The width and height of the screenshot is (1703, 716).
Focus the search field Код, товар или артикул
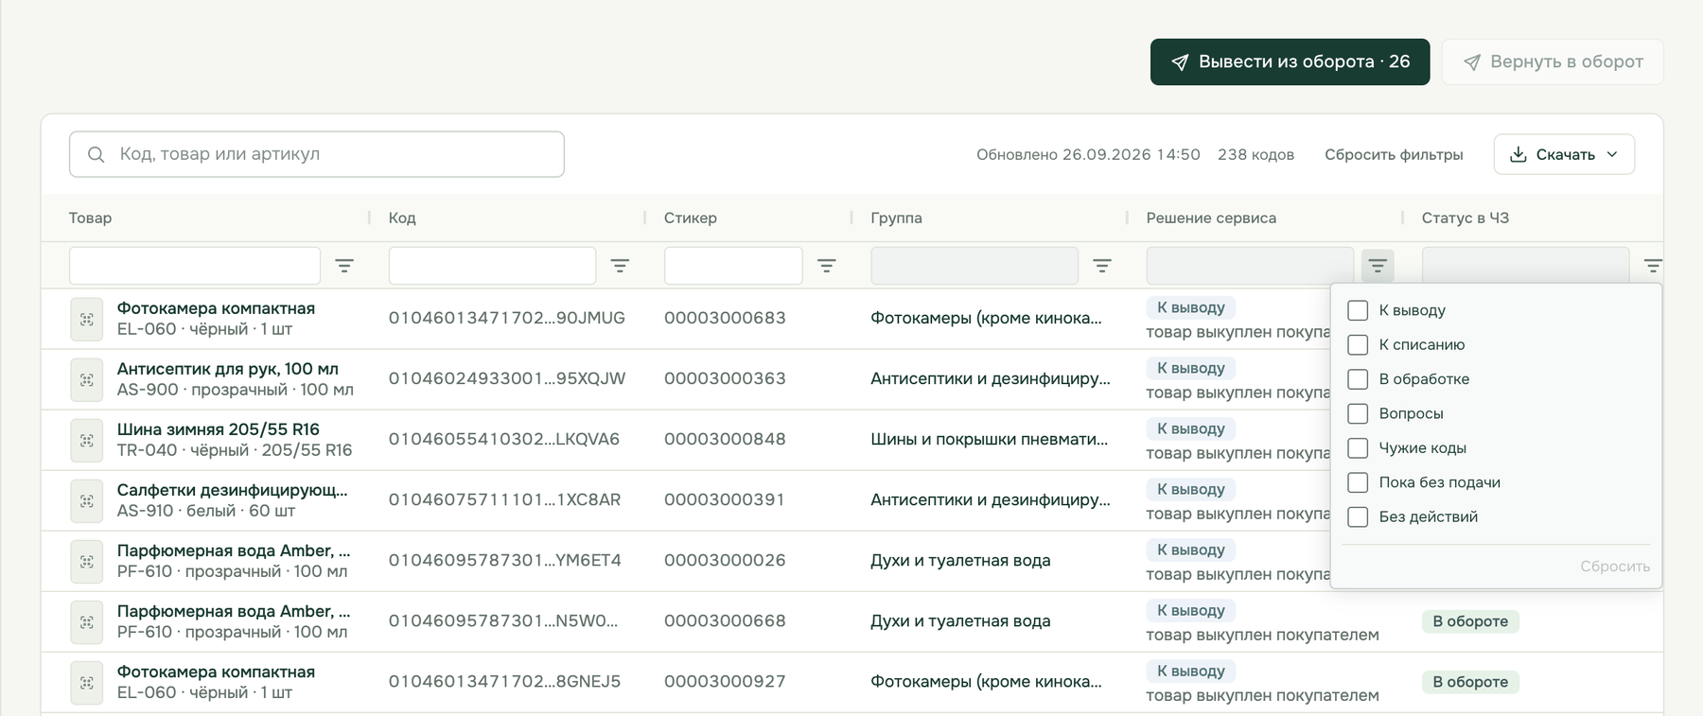317,154
